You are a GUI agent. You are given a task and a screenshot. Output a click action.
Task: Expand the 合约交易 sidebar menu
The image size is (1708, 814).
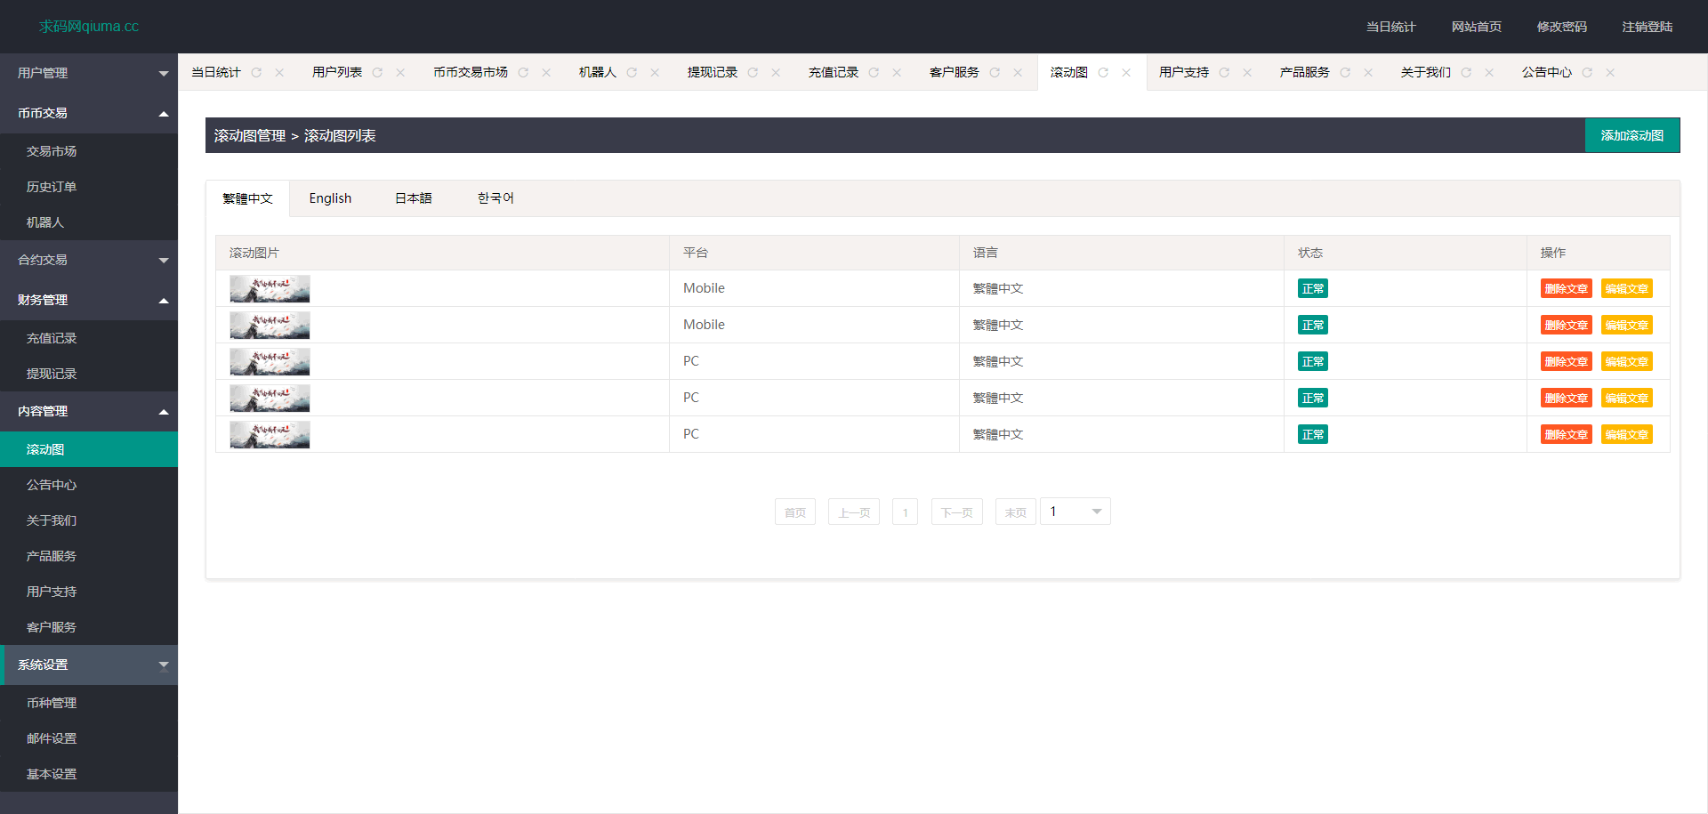(89, 260)
